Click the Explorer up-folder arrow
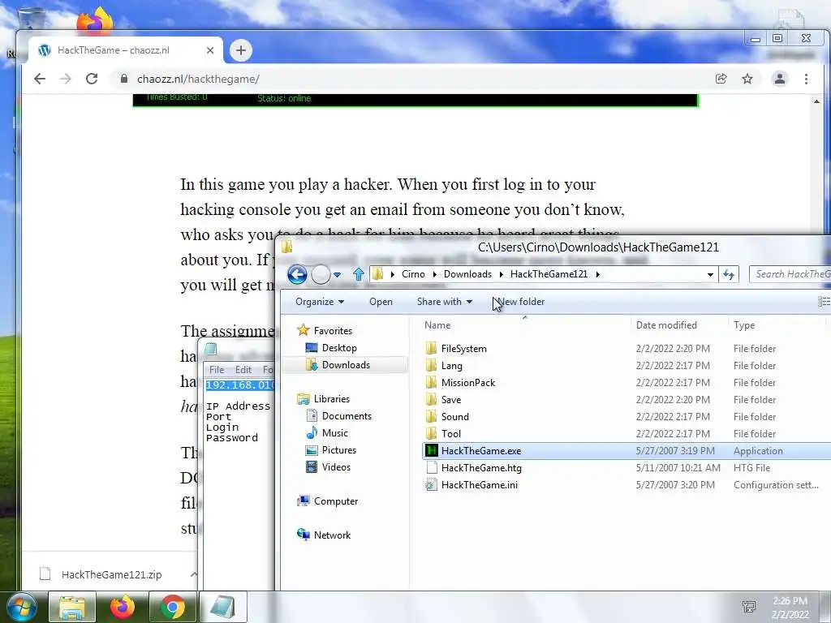 click(358, 274)
